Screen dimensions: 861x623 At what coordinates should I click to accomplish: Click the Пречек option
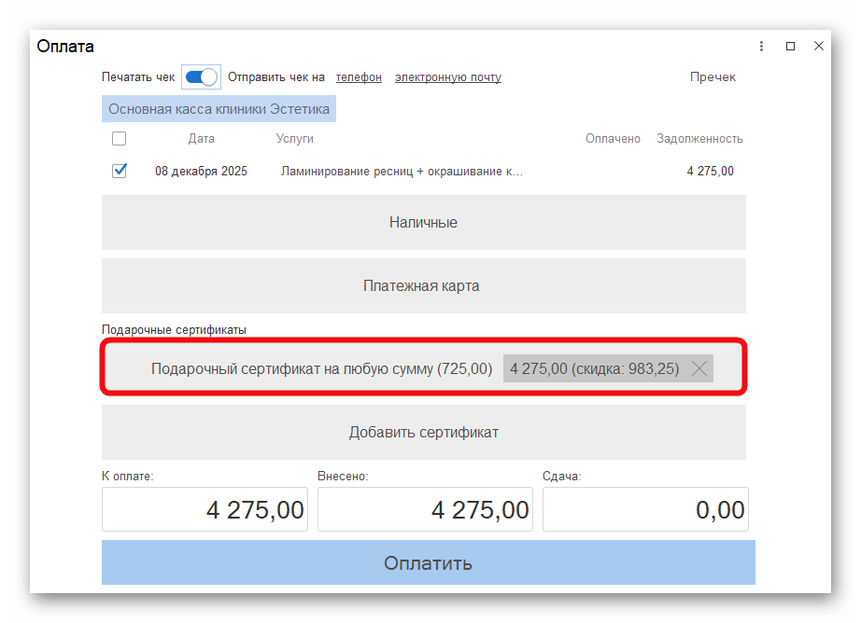tap(713, 76)
